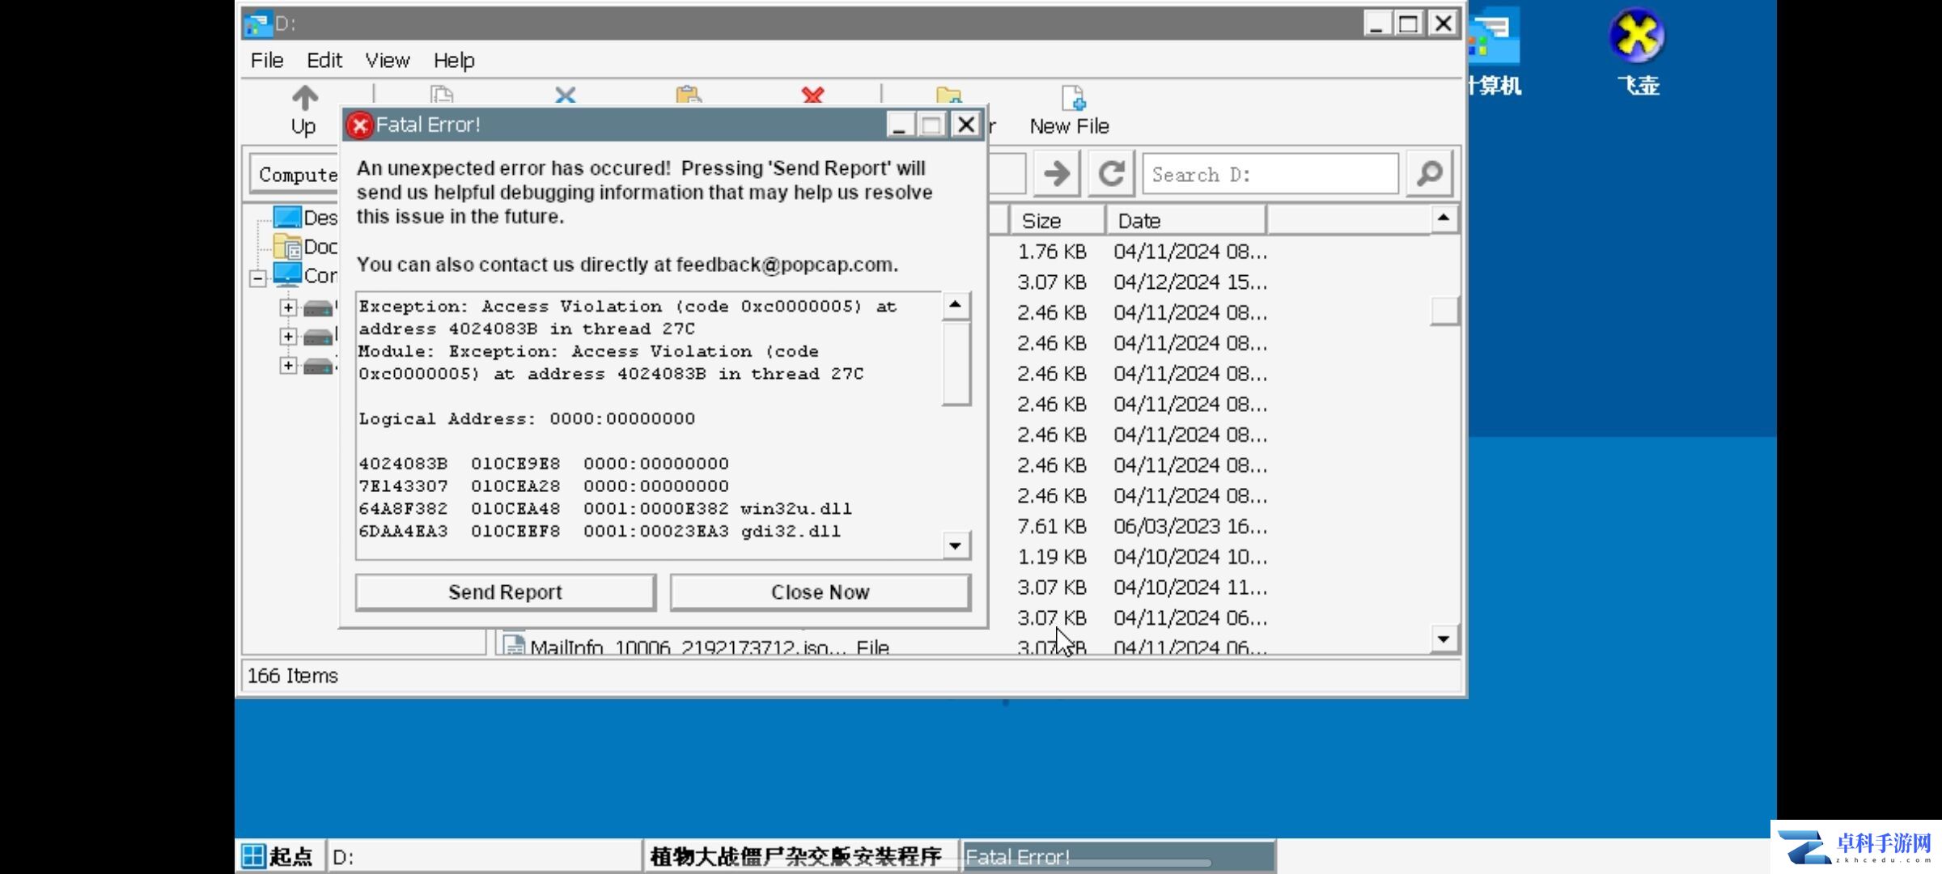Click the magnifier search icon
This screenshot has width=1942, height=874.
pos(1430,173)
